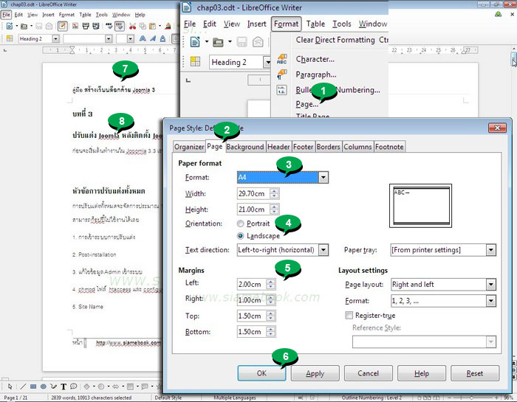Click Bold A icon in small toolbar
This screenshot has height=402, width=517.
[x=143, y=38]
